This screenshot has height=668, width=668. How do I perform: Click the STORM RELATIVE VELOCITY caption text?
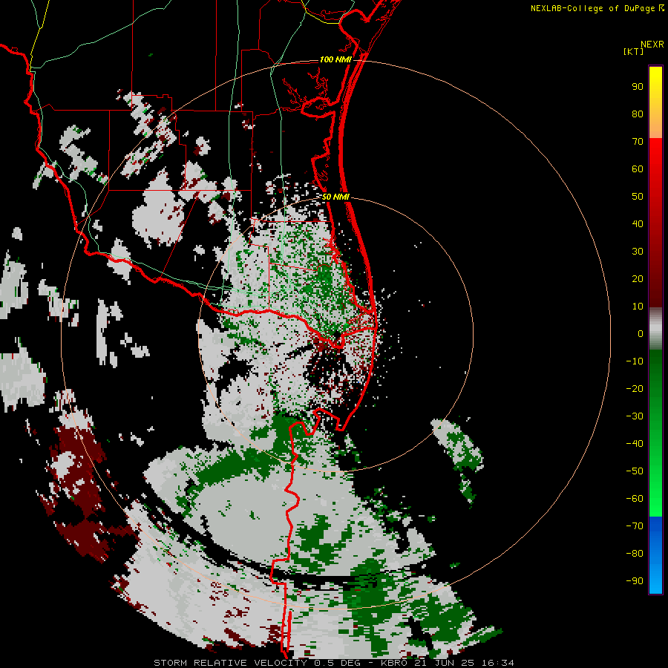tap(231, 663)
